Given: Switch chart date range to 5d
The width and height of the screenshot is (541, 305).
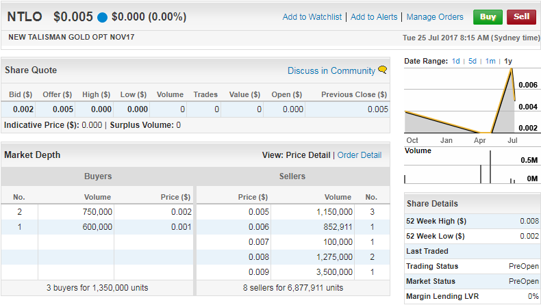Looking at the screenshot, I should click(x=473, y=61).
